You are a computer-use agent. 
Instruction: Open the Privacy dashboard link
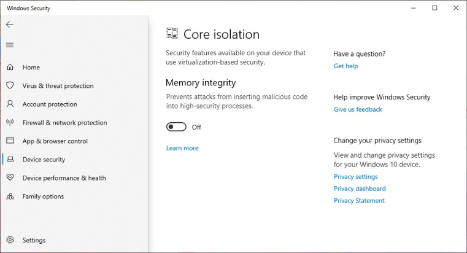pyautogui.click(x=360, y=189)
